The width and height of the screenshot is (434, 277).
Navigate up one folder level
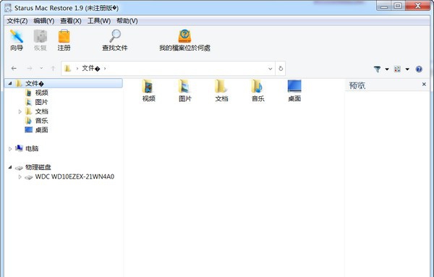coord(53,69)
